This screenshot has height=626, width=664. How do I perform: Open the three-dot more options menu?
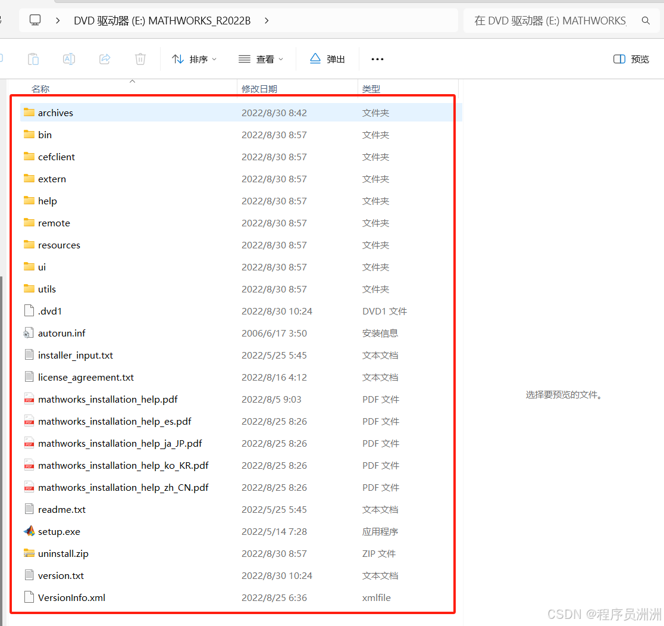click(x=377, y=60)
